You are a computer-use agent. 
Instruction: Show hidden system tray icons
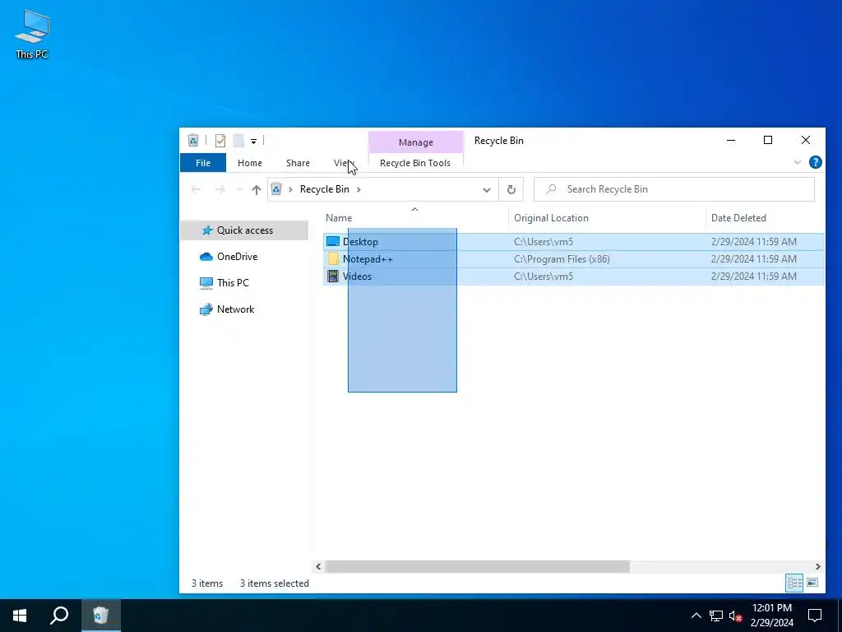tap(696, 616)
